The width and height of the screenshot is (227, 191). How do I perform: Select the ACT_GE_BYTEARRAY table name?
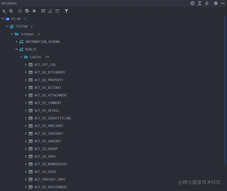coord(50,72)
